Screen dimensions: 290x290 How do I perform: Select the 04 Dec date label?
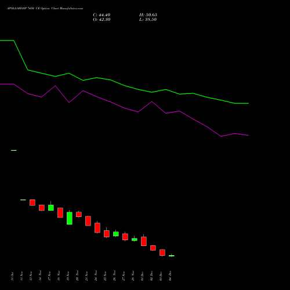pyautogui.click(x=170, y=276)
